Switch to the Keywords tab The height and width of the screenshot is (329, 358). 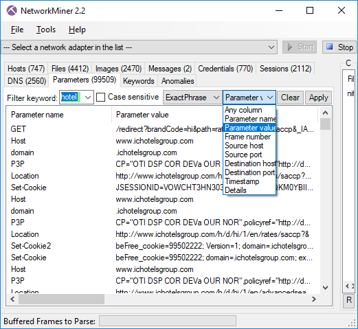pos(139,81)
